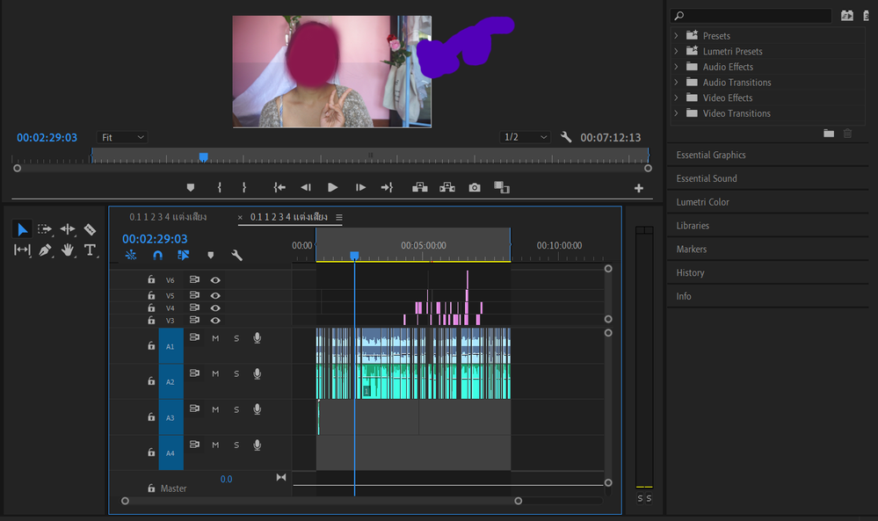Toggle timeline Snap magnet icon
878x521 pixels.
pos(158,255)
